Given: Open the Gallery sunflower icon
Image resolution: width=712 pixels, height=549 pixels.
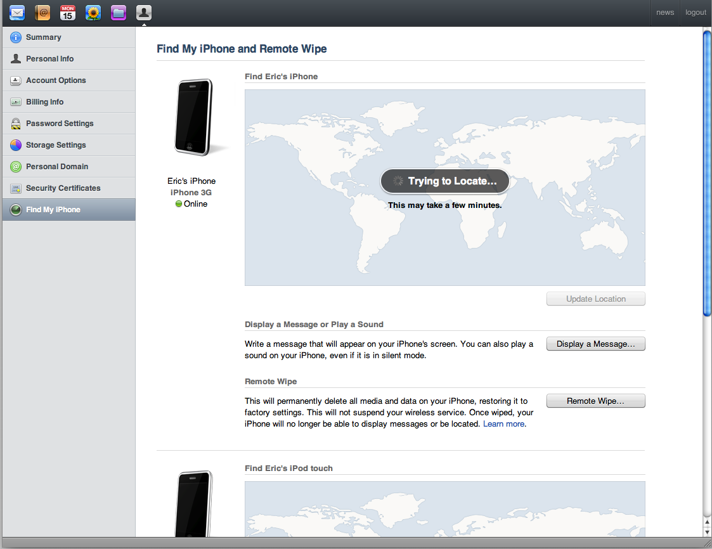Looking at the screenshot, I should pyautogui.click(x=93, y=12).
